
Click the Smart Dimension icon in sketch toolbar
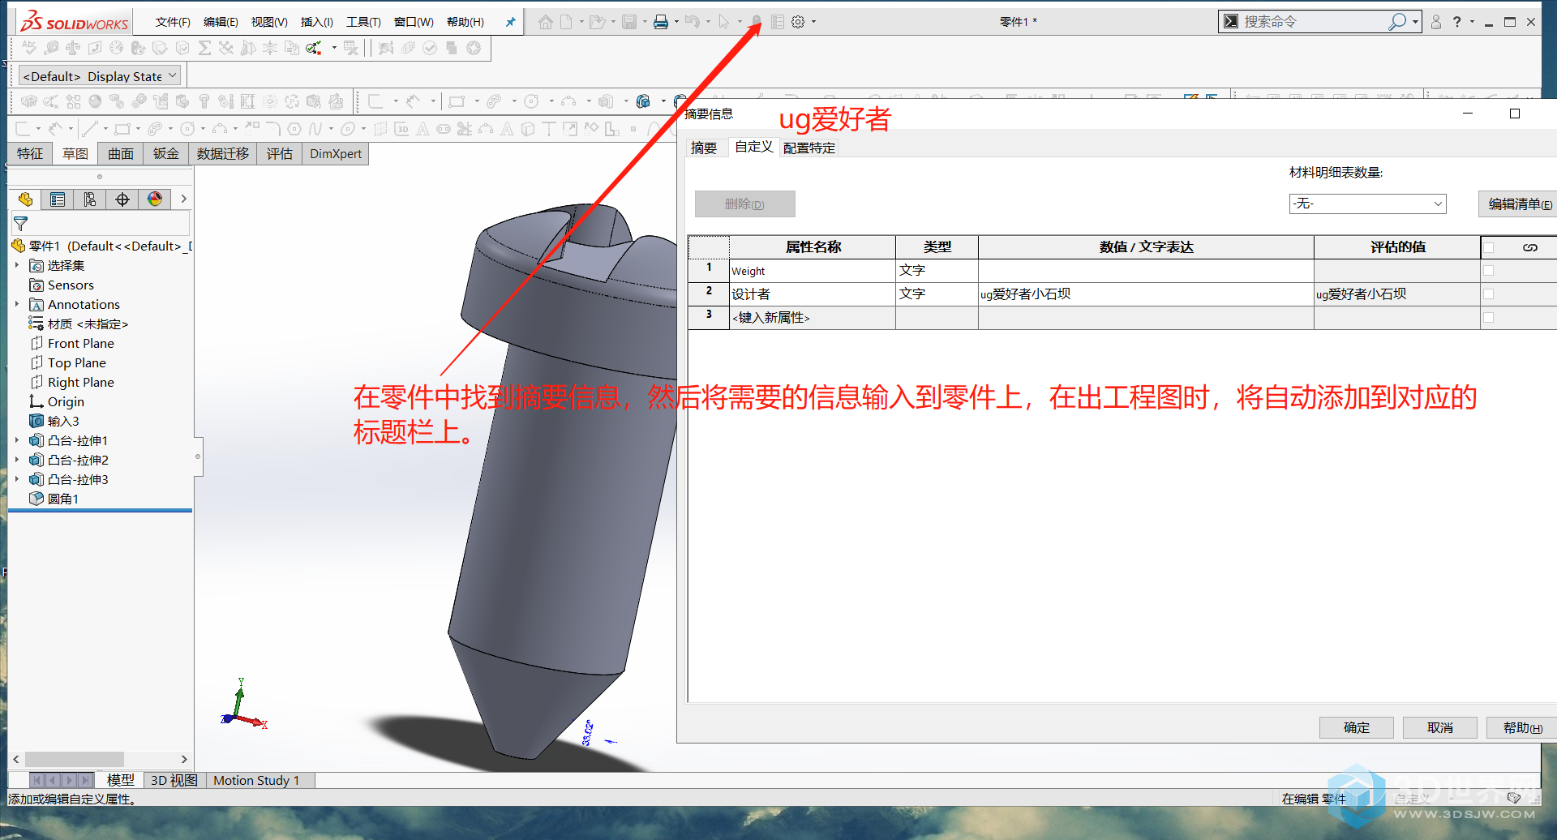[x=55, y=128]
